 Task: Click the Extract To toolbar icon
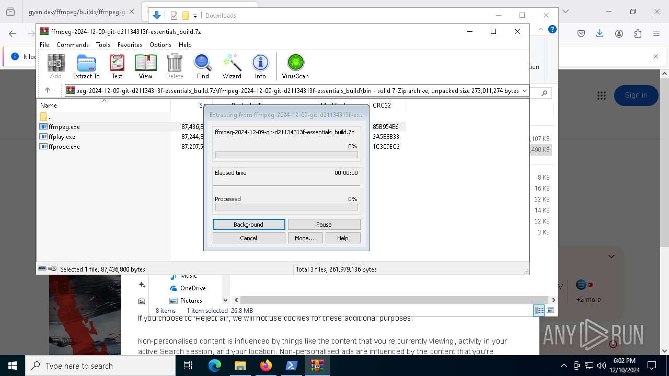pyautogui.click(x=86, y=66)
